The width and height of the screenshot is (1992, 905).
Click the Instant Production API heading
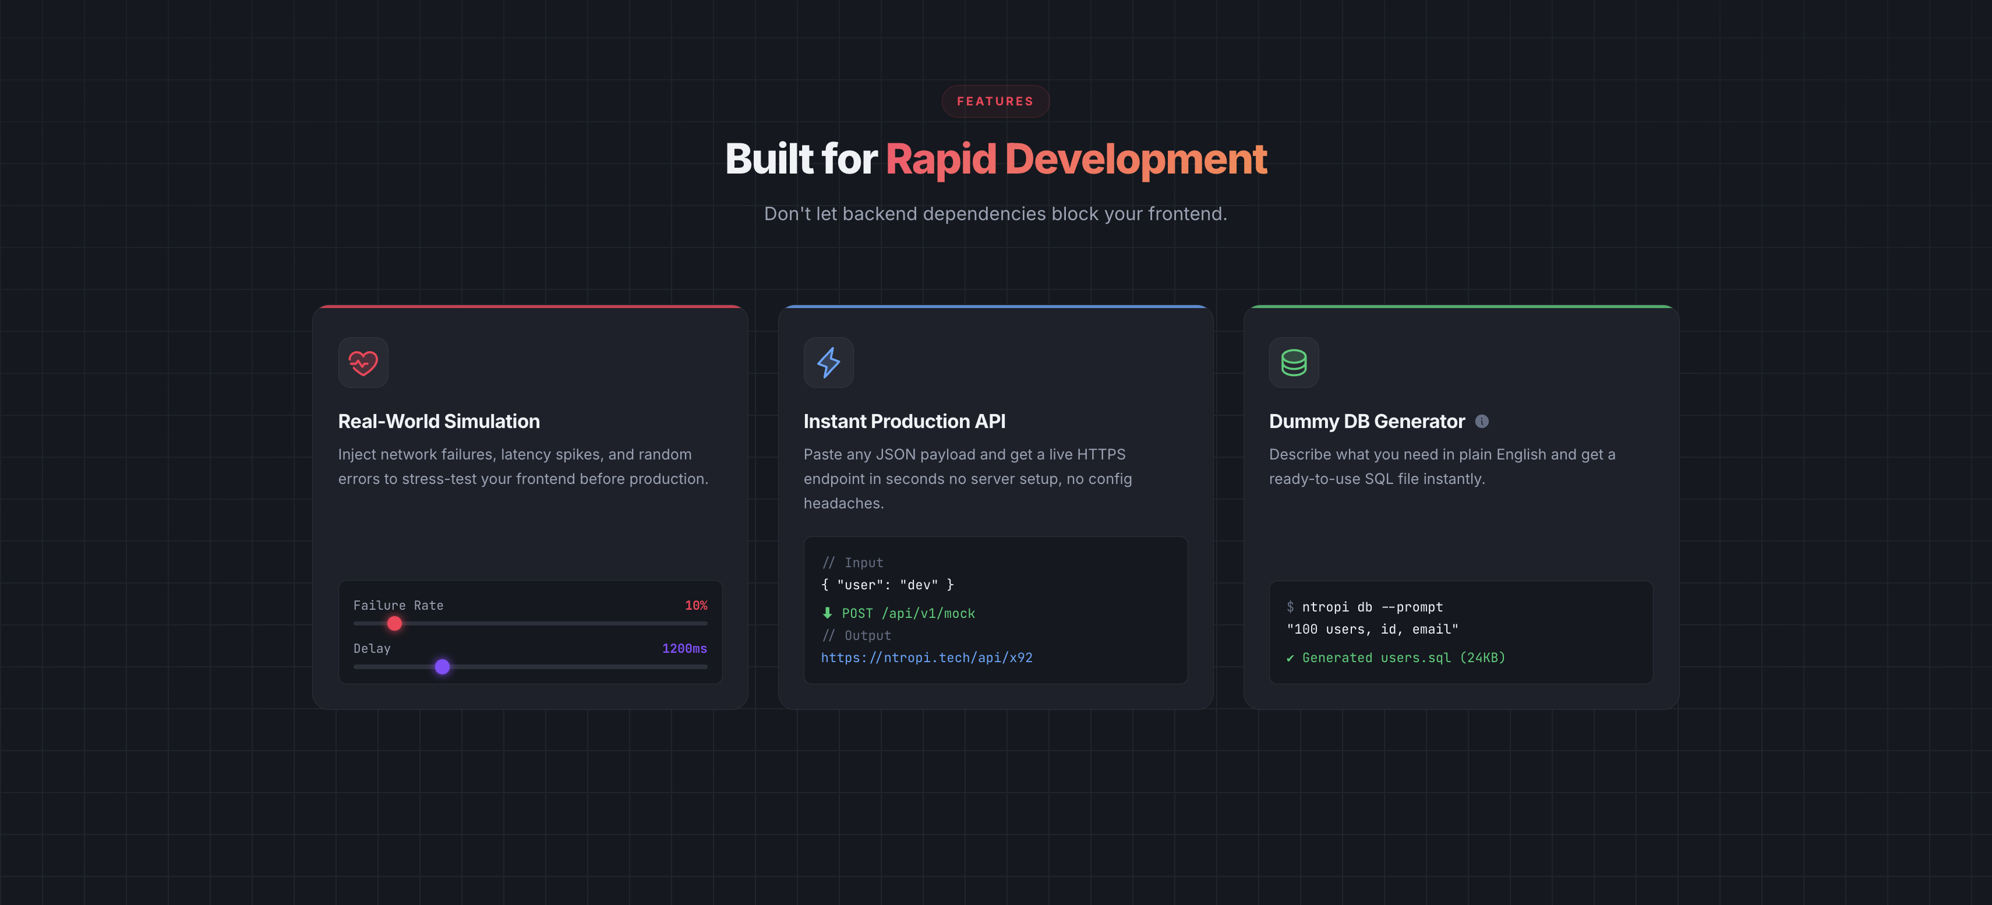coord(904,422)
